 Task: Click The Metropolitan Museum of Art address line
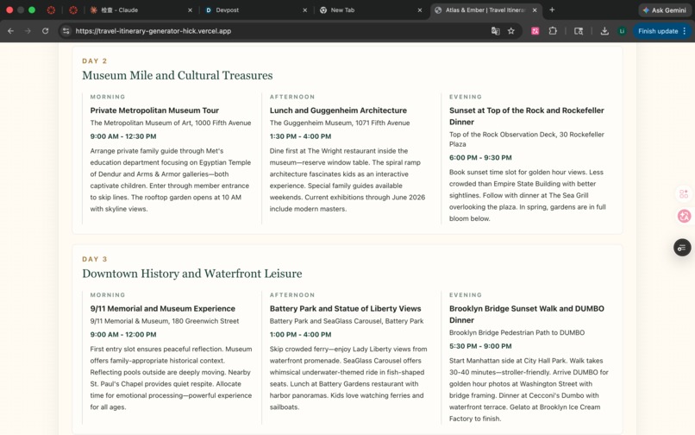pos(171,123)
